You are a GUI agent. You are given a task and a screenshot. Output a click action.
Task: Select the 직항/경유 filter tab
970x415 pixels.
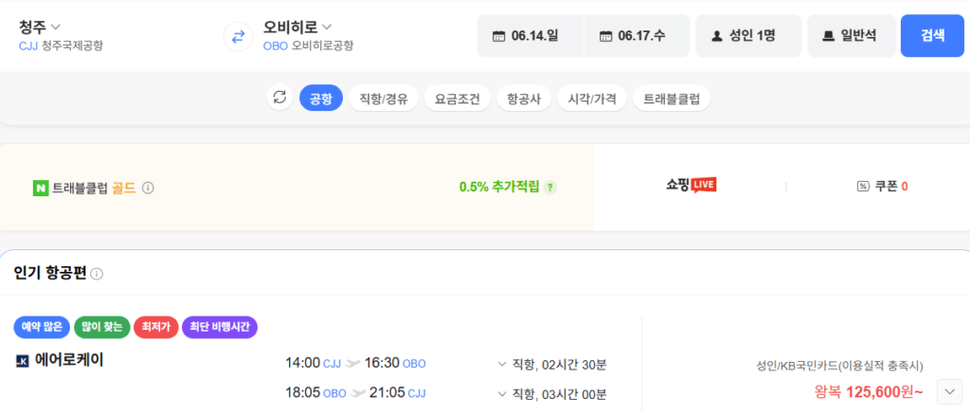click(x=384, y=99)
